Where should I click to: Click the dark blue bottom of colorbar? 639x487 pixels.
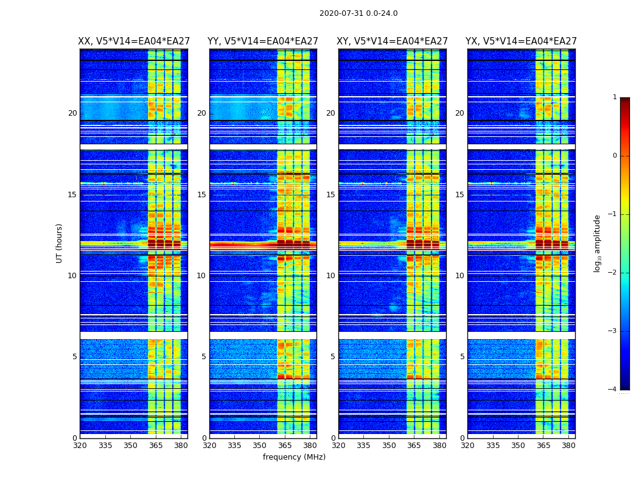[x=625, y=385]
